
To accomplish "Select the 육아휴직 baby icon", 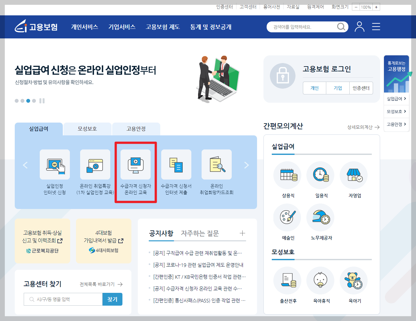I will [320, 280].
